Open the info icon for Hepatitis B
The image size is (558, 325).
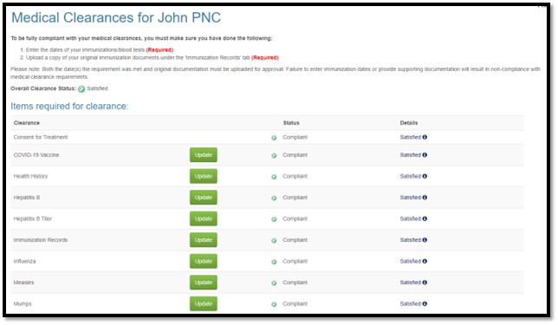pyautogui.click(x=425, y=198)
